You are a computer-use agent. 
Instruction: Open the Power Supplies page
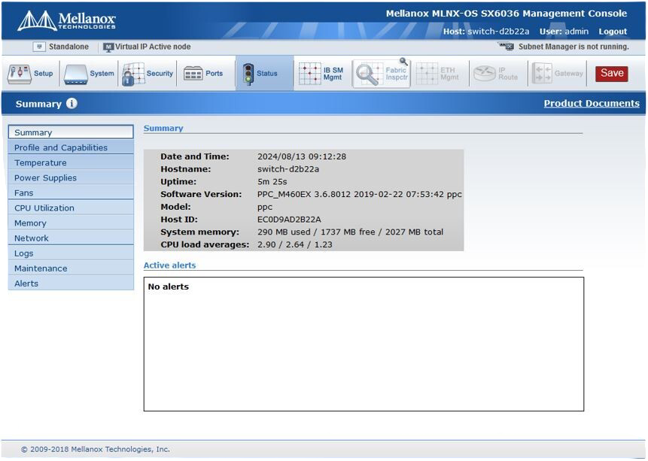tap(71, 177)
